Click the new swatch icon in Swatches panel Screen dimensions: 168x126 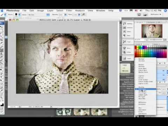(160, 63)
